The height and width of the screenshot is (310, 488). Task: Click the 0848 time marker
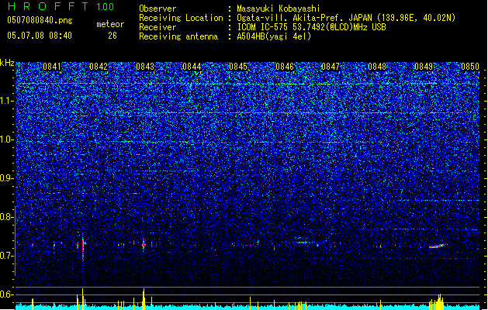point(377,67)
